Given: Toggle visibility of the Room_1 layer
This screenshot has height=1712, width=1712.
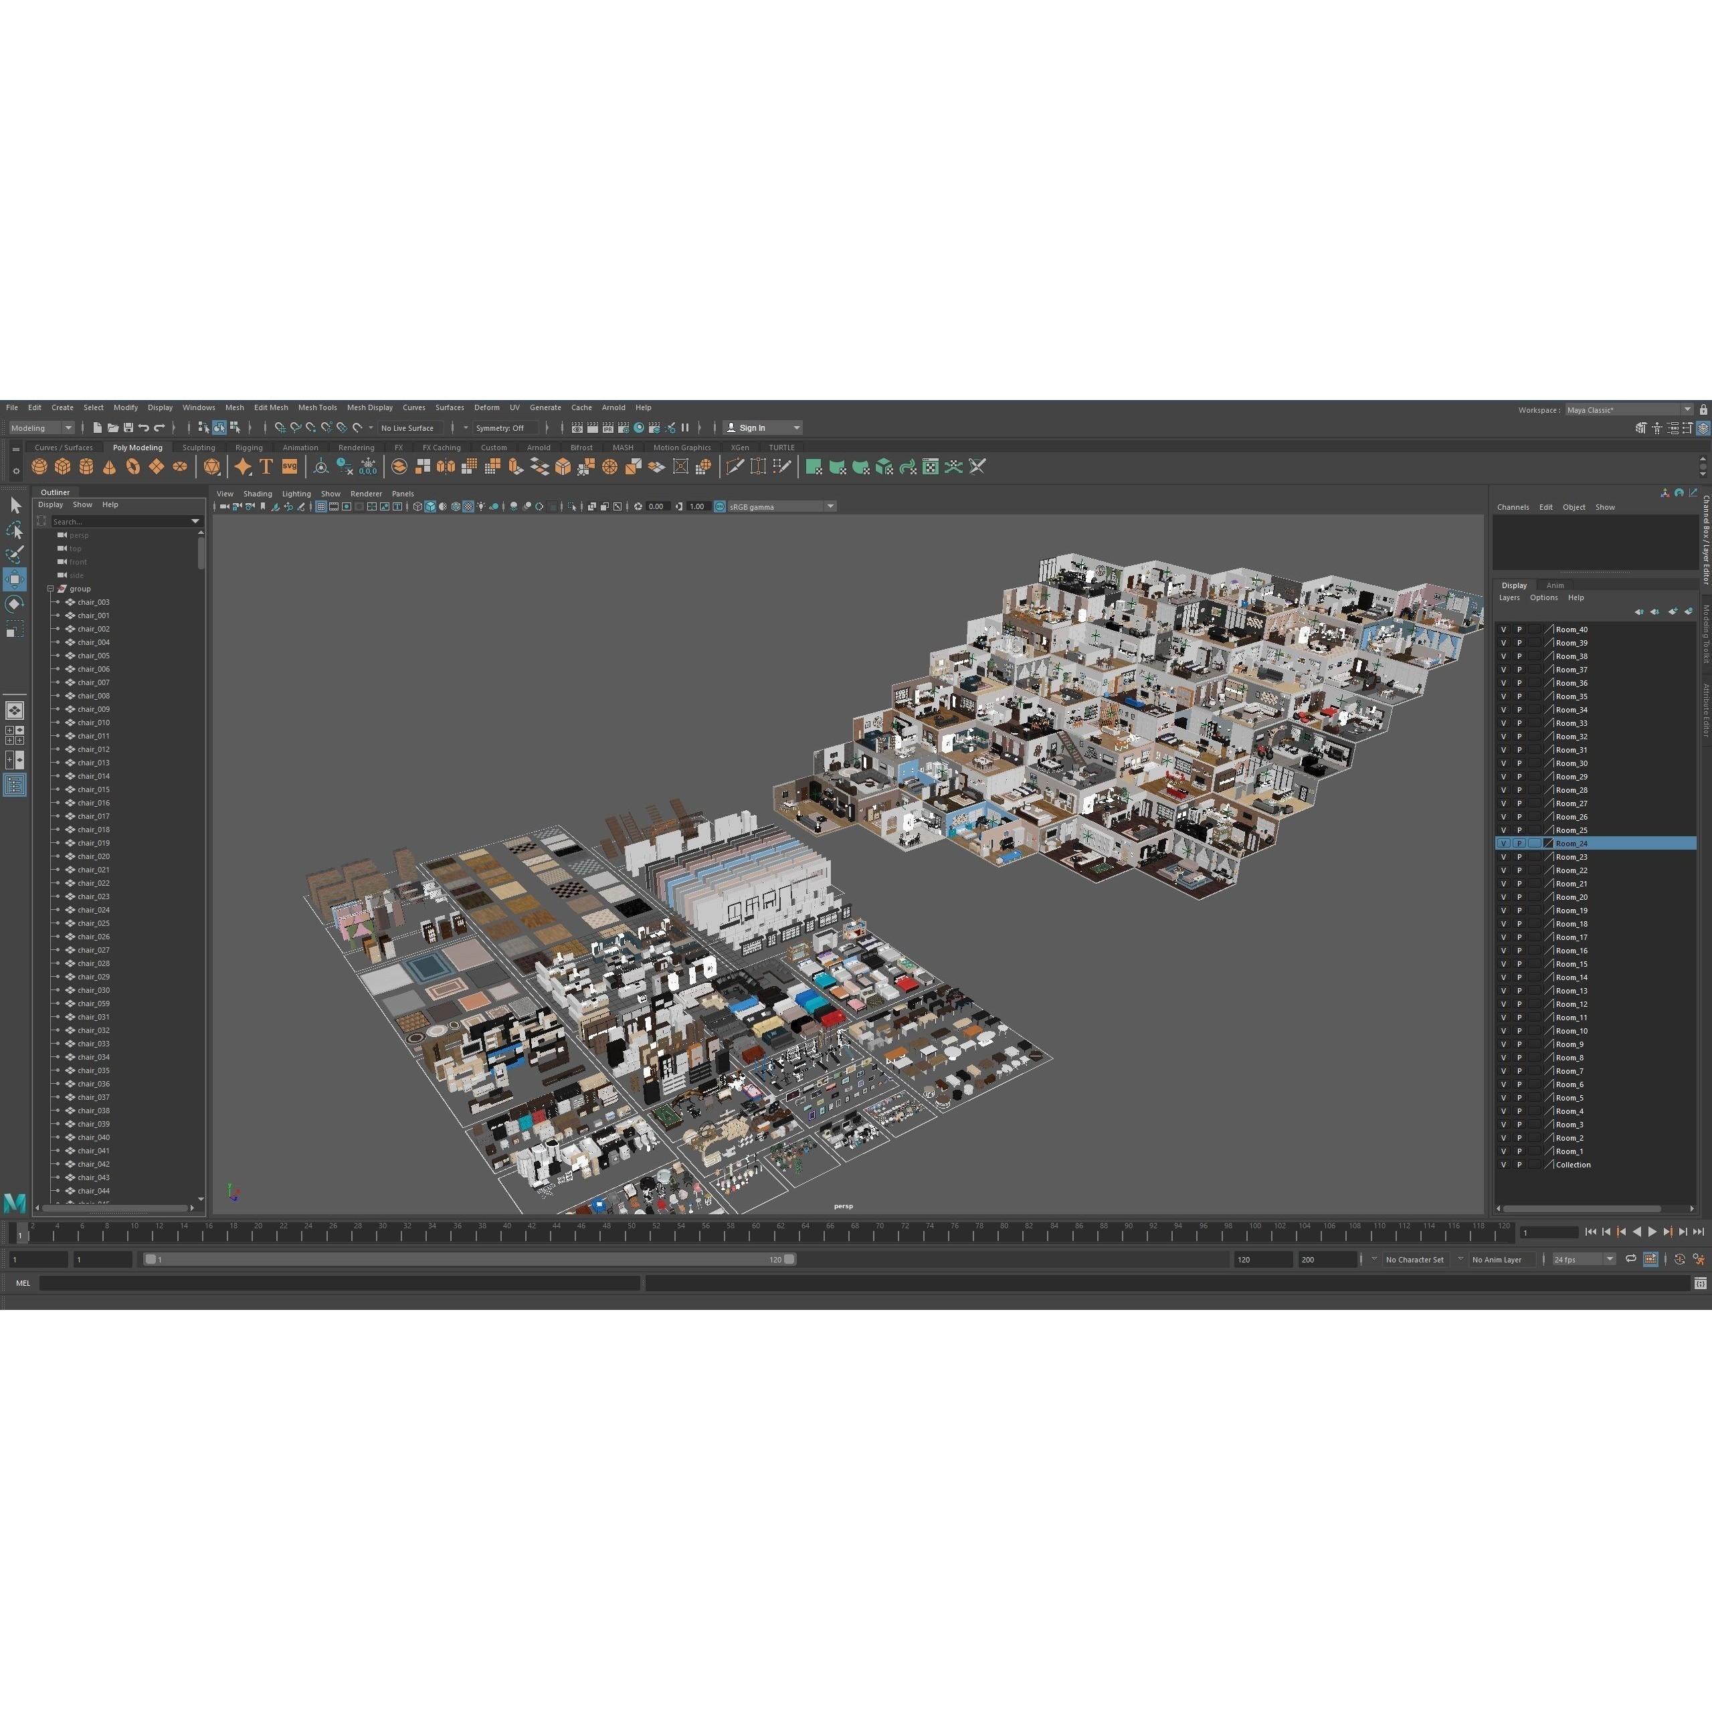Looking at the screenshot, I should tap(1504, 1151).
